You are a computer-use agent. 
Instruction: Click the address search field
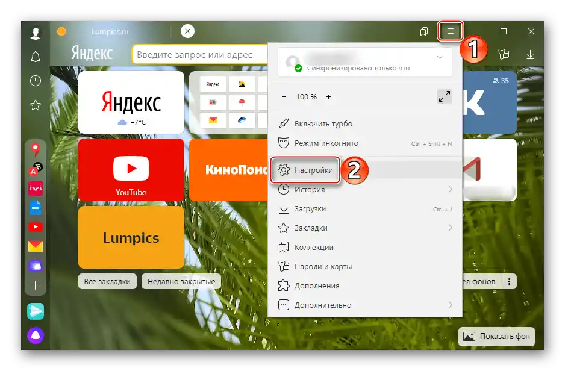point(200,55)
